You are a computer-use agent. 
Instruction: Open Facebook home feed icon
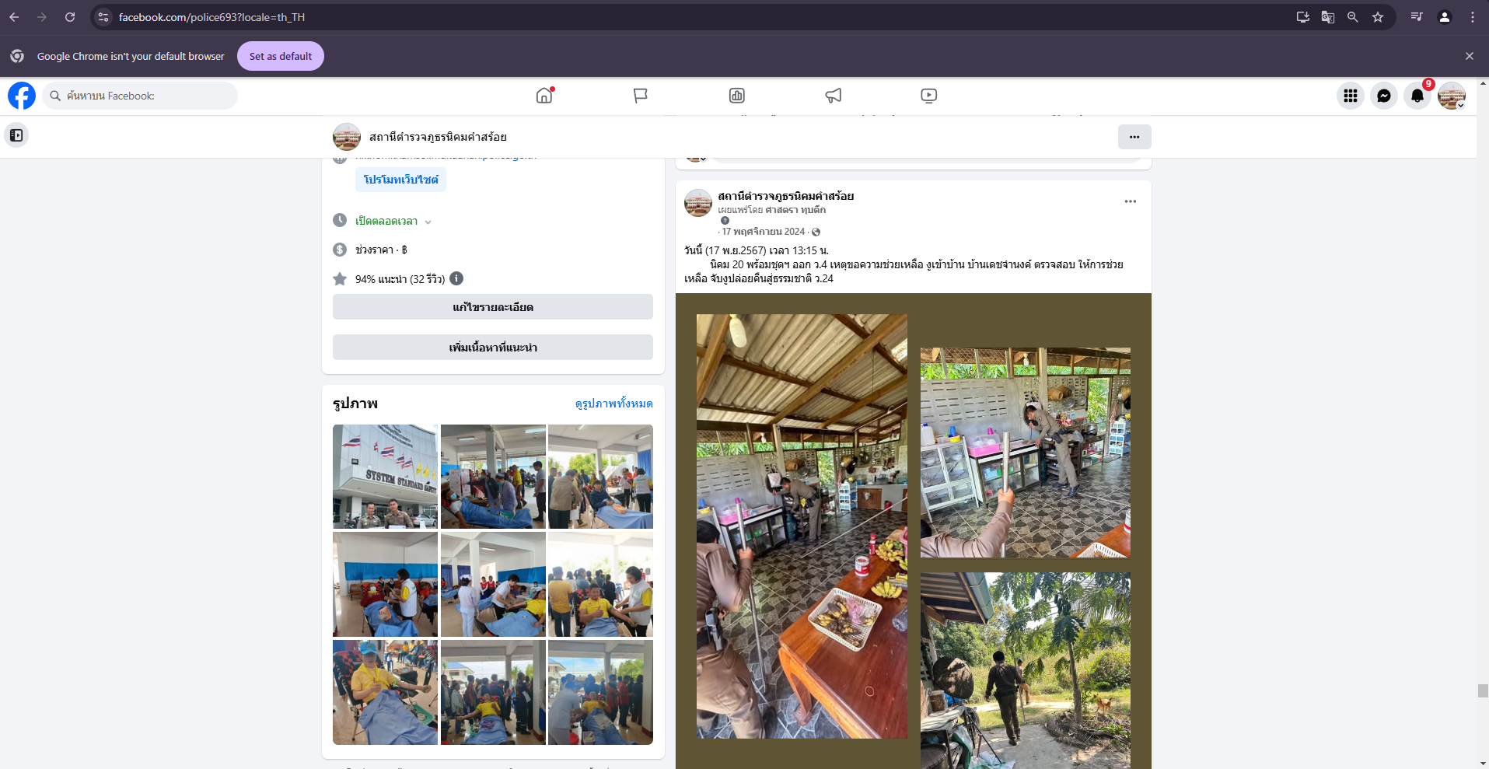pos(544,96)
